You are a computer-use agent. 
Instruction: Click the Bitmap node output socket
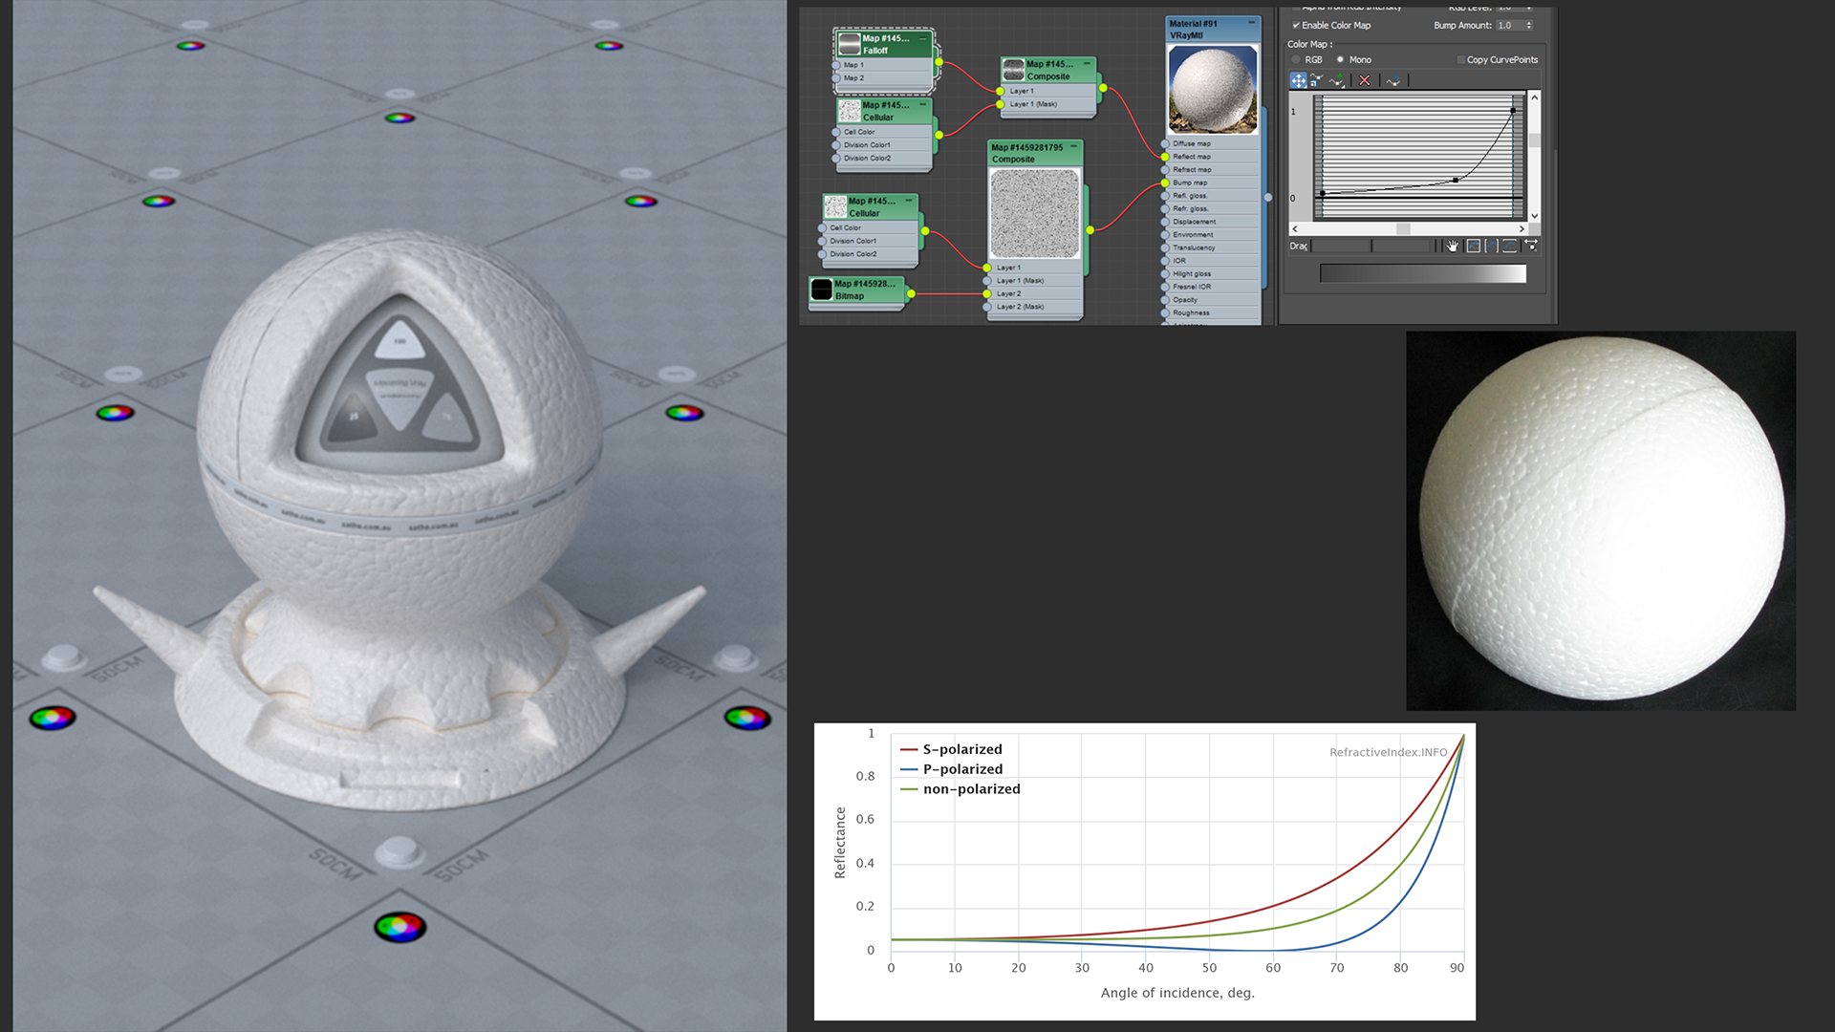tap(911, 293)
